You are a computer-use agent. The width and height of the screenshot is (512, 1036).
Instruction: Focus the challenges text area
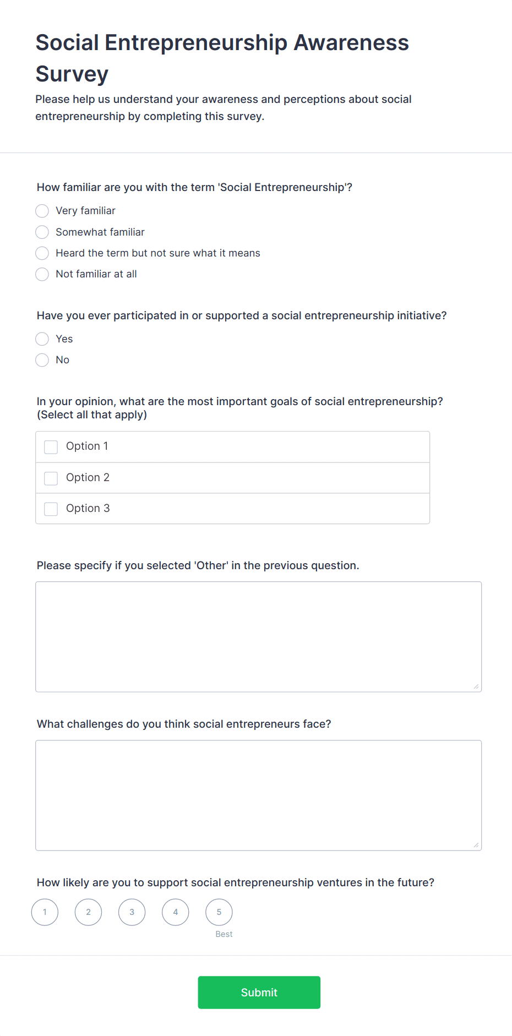pos(258,795)
